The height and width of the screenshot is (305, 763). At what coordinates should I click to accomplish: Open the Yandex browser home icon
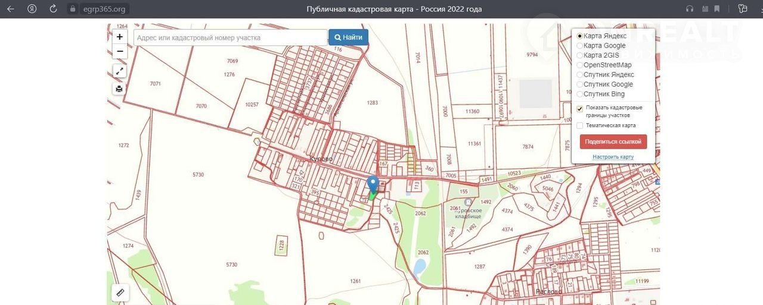pos(32,9)
